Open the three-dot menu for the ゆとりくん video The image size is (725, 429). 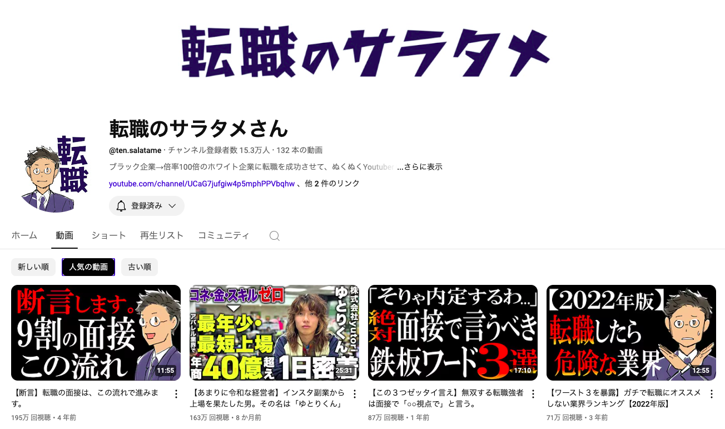coord(355,394)
